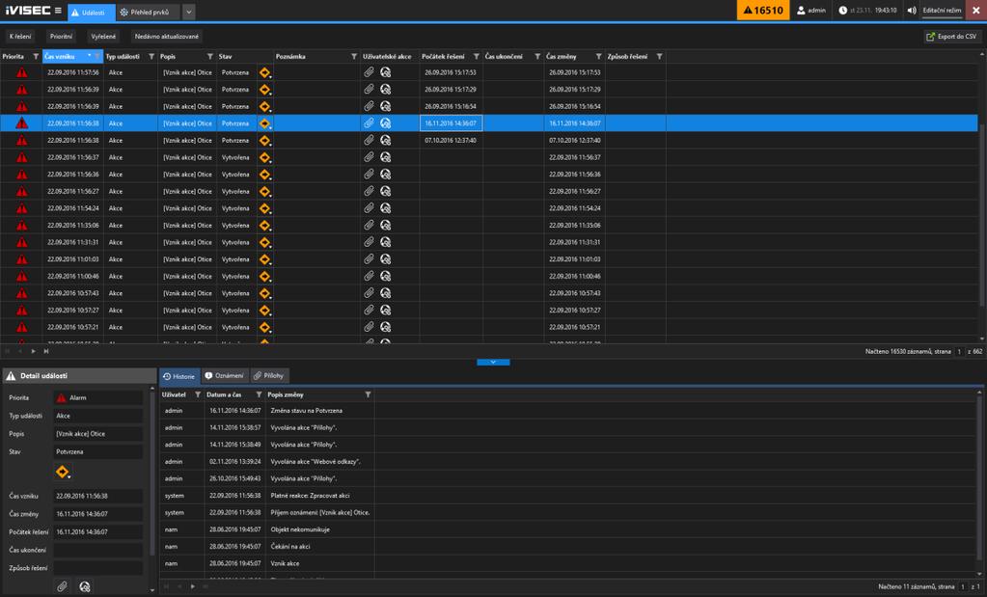Open filter for Počátek řešení column
Image resolution: width=987 pixels, height=597 pixels.
(x=477, y=57)
